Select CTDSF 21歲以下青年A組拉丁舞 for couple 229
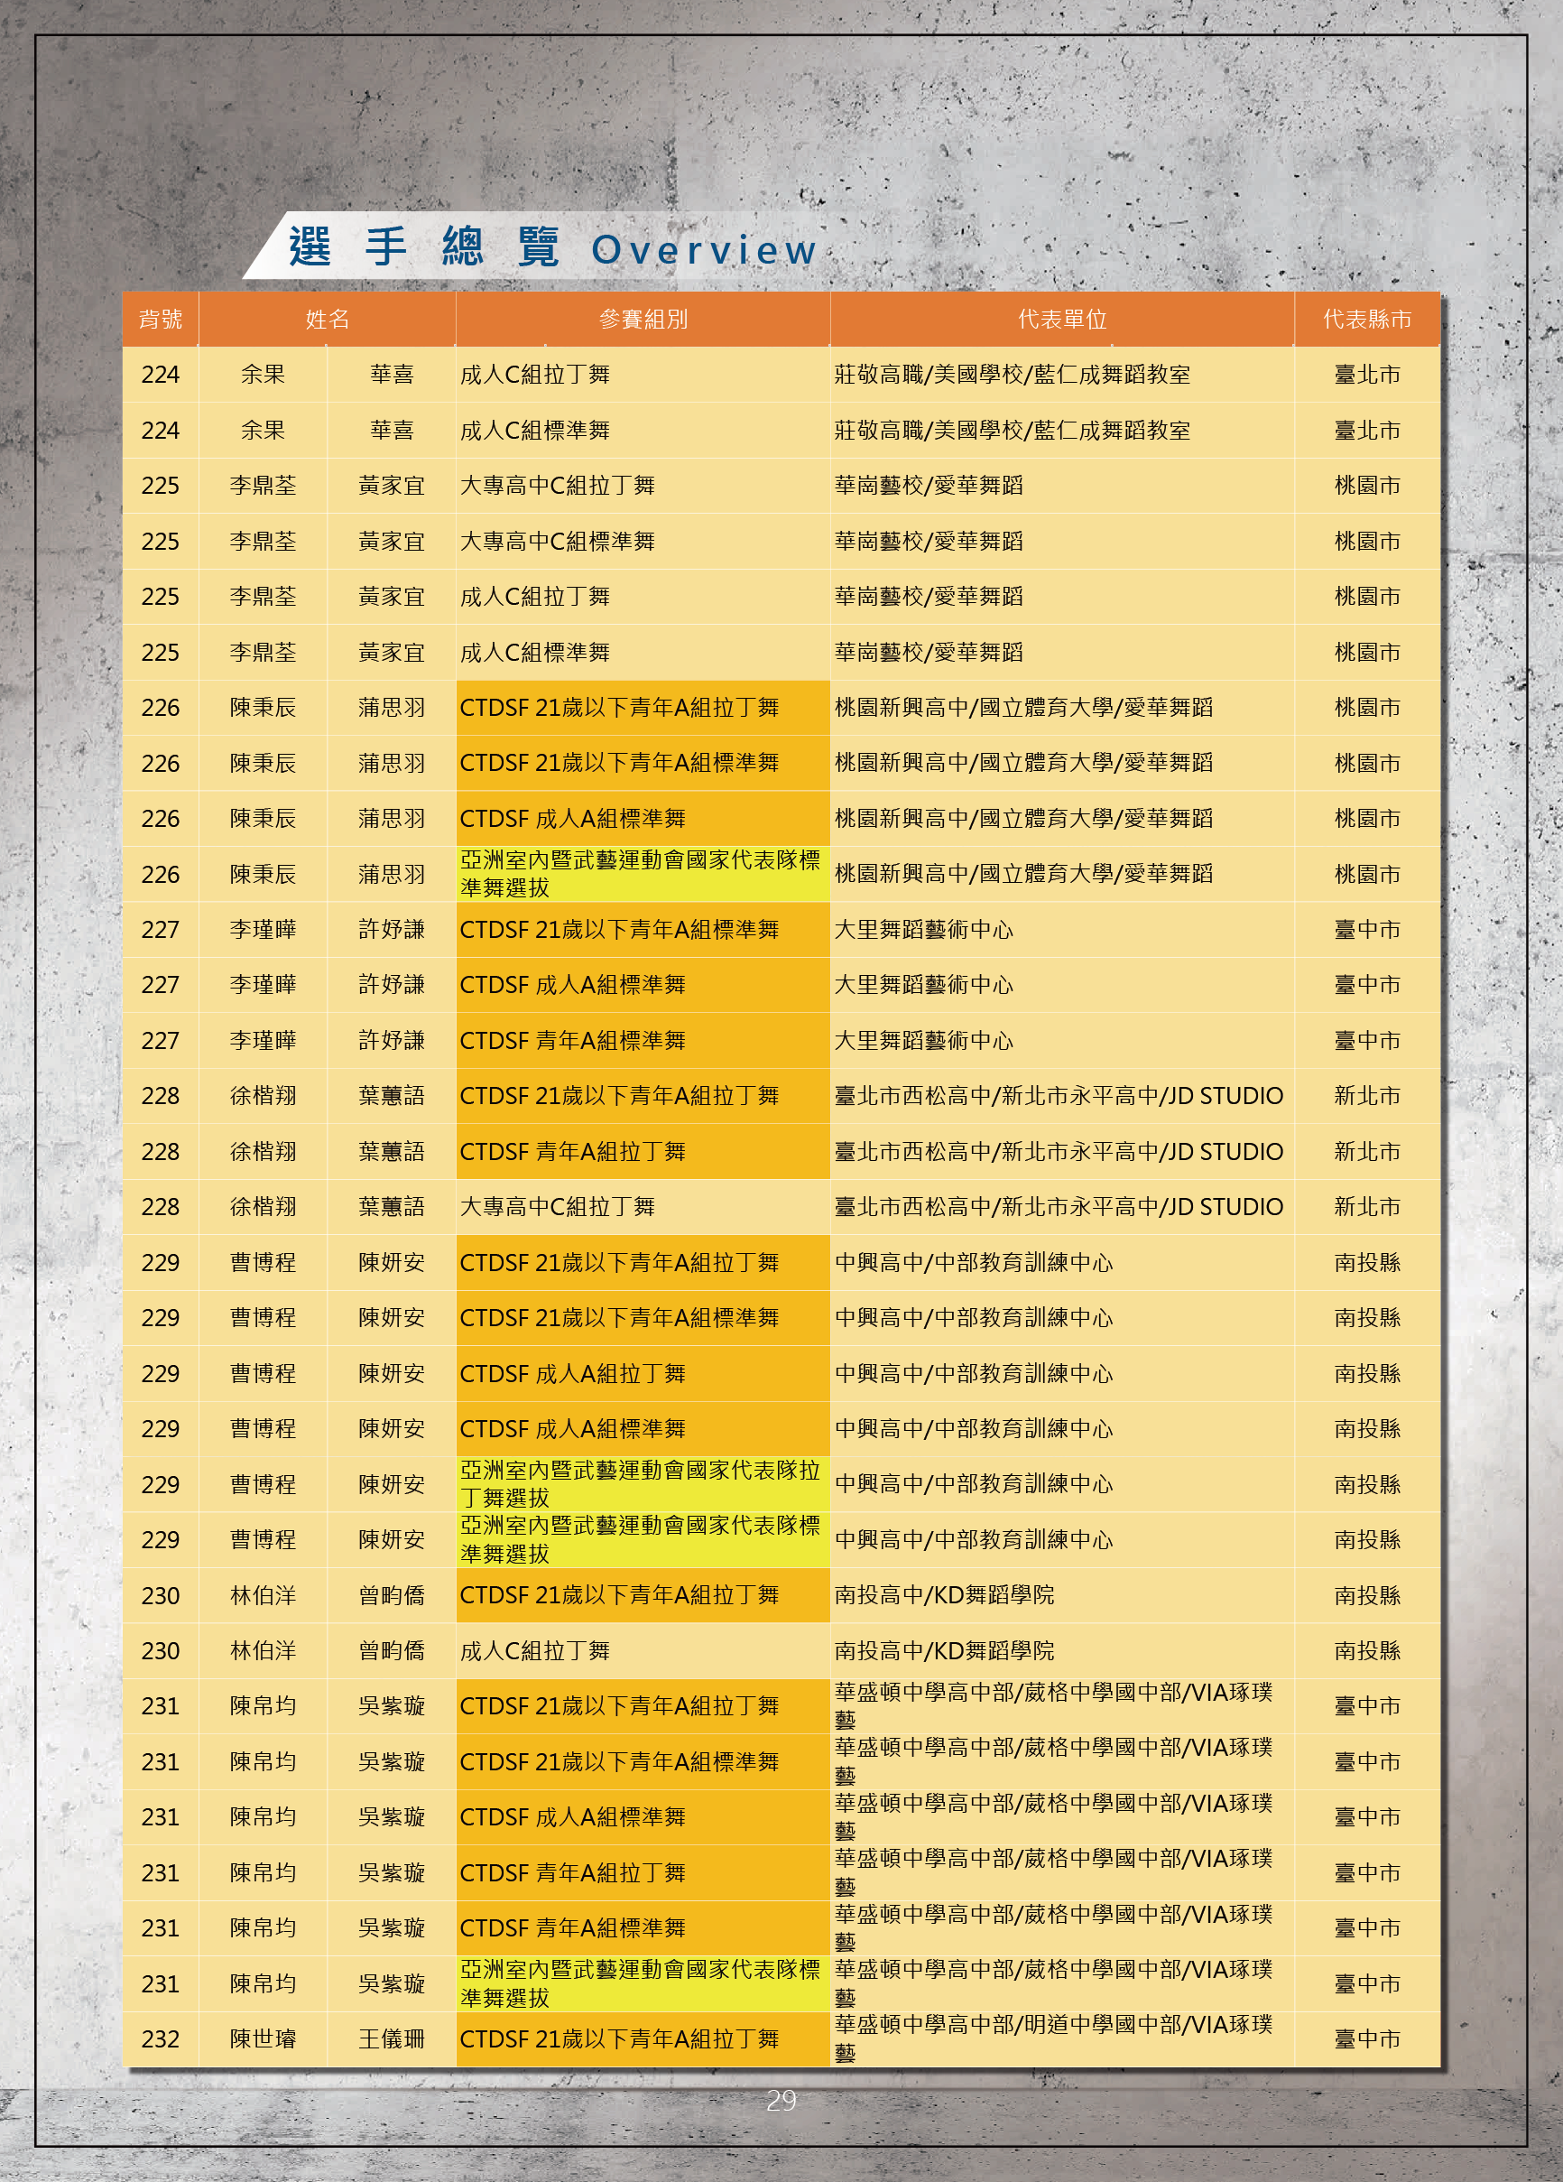Screen dimensions: 1563x2182 pyautogui.click(x=643, y=1262)
